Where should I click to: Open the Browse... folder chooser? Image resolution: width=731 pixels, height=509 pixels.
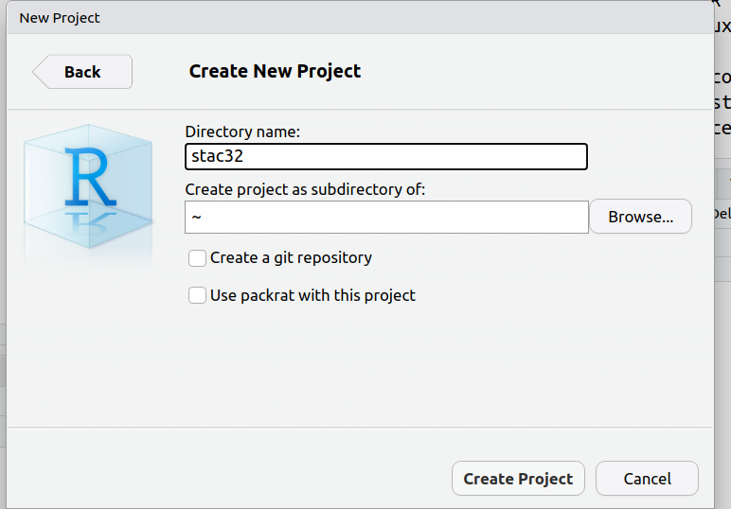coord(640,217)
